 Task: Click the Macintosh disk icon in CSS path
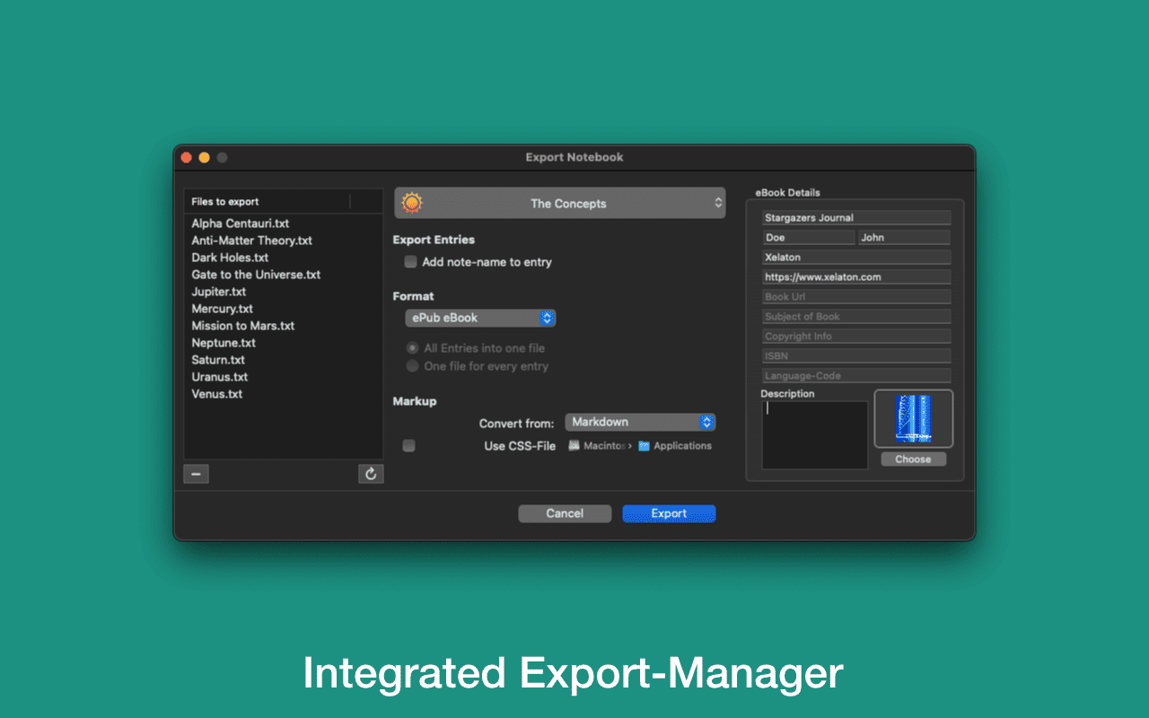[574, 446]
